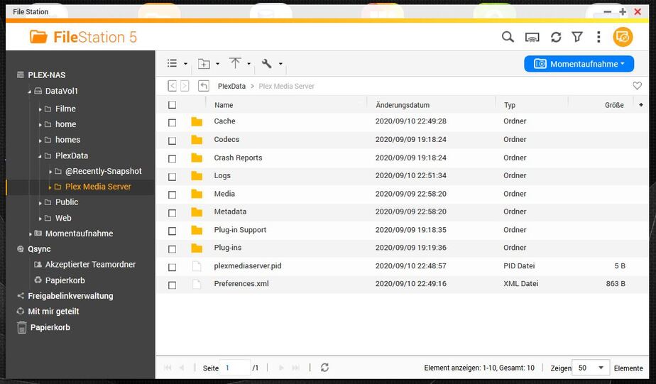Create new folder with plus folder icon
The width and height of the screenshot is (656, 384).
[204, 64]
